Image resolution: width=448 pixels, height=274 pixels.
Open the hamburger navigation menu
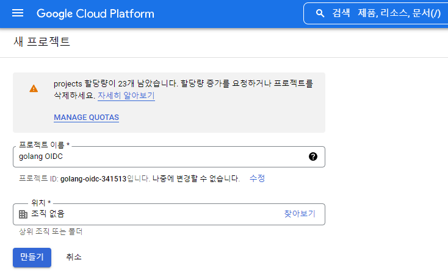pyautogui.click(x=18, y=13)
